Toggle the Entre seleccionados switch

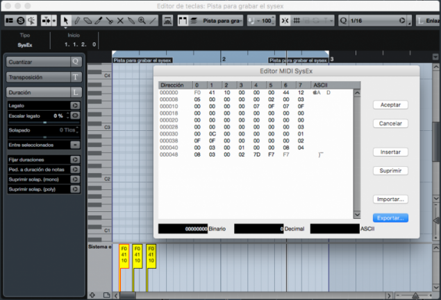tap(75, 145)
